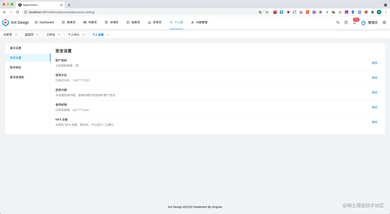Click the purple RP extension icon

(x=346, y=12)
